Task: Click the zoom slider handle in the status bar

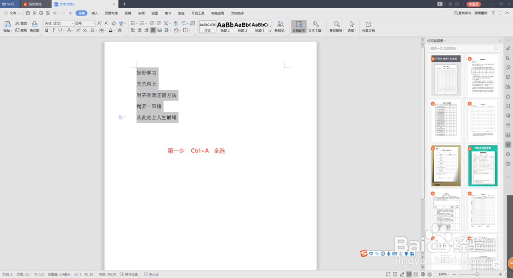Action: coord(477,274)
